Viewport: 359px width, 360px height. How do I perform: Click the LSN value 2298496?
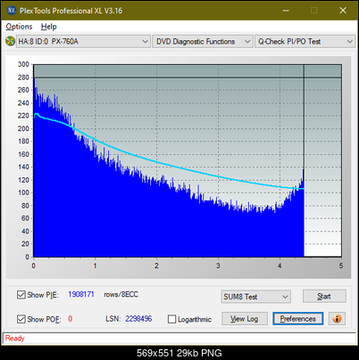click(138, 319)
